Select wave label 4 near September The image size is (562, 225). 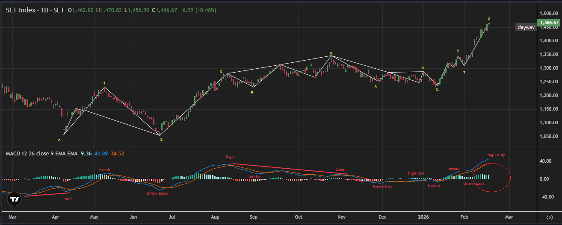252,92
